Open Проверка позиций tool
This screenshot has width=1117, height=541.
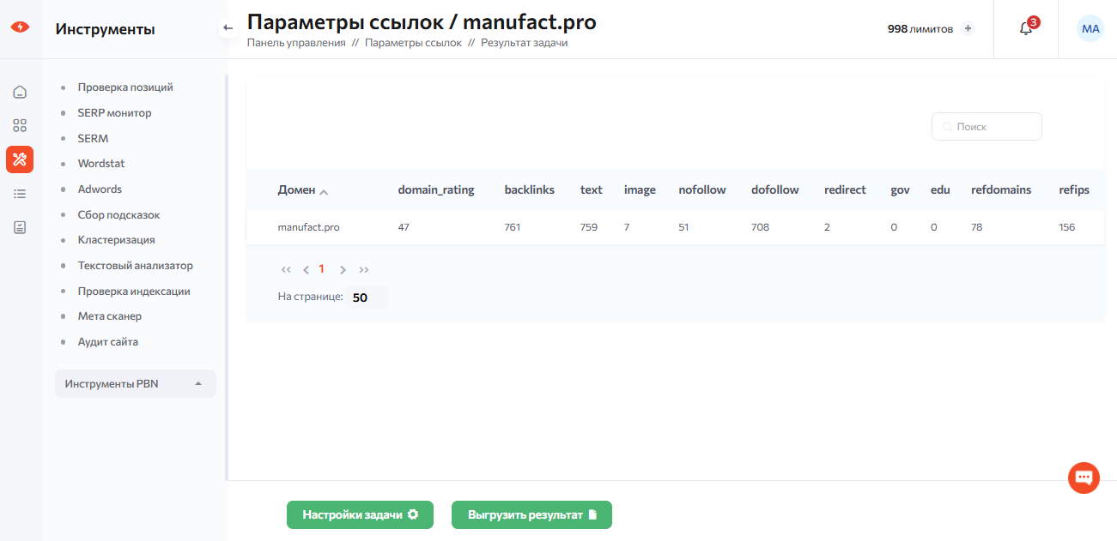tap(125, 87)
